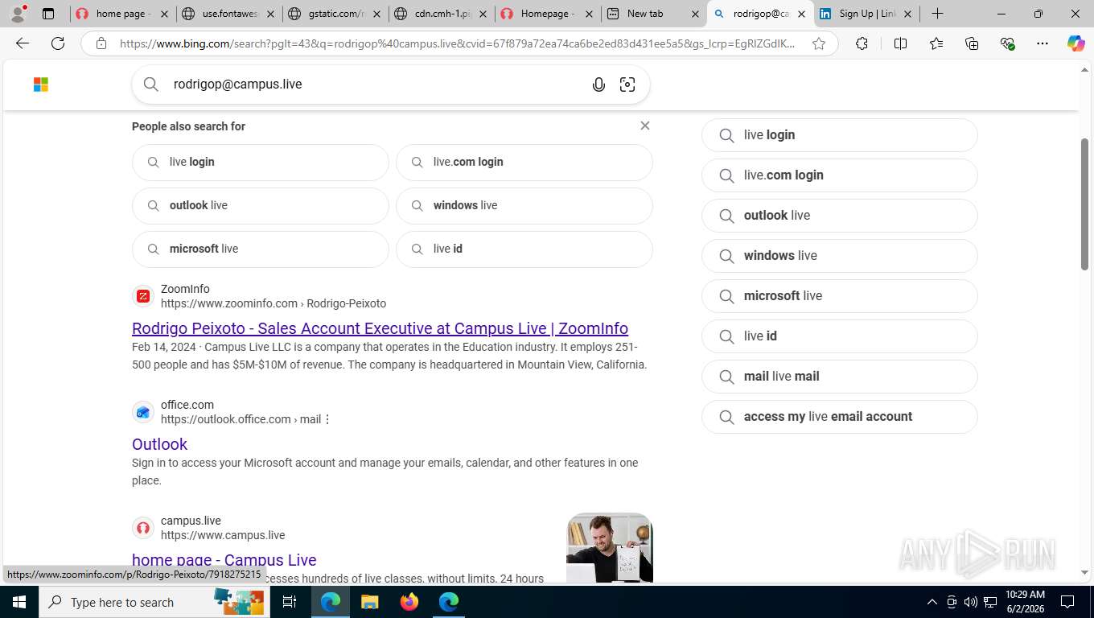
Task: Open Extensions puzzle icon
Action: click(x=862, y=43)
